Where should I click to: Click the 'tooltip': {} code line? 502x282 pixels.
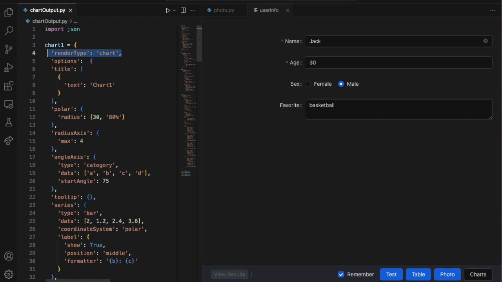pyautogui.click(x=73, y=197)
